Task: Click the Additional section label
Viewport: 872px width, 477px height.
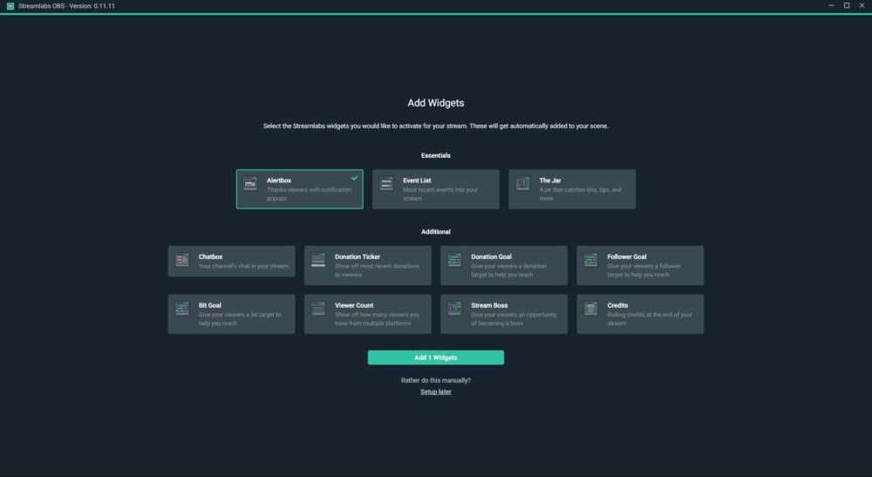Action: click(436, 232)
